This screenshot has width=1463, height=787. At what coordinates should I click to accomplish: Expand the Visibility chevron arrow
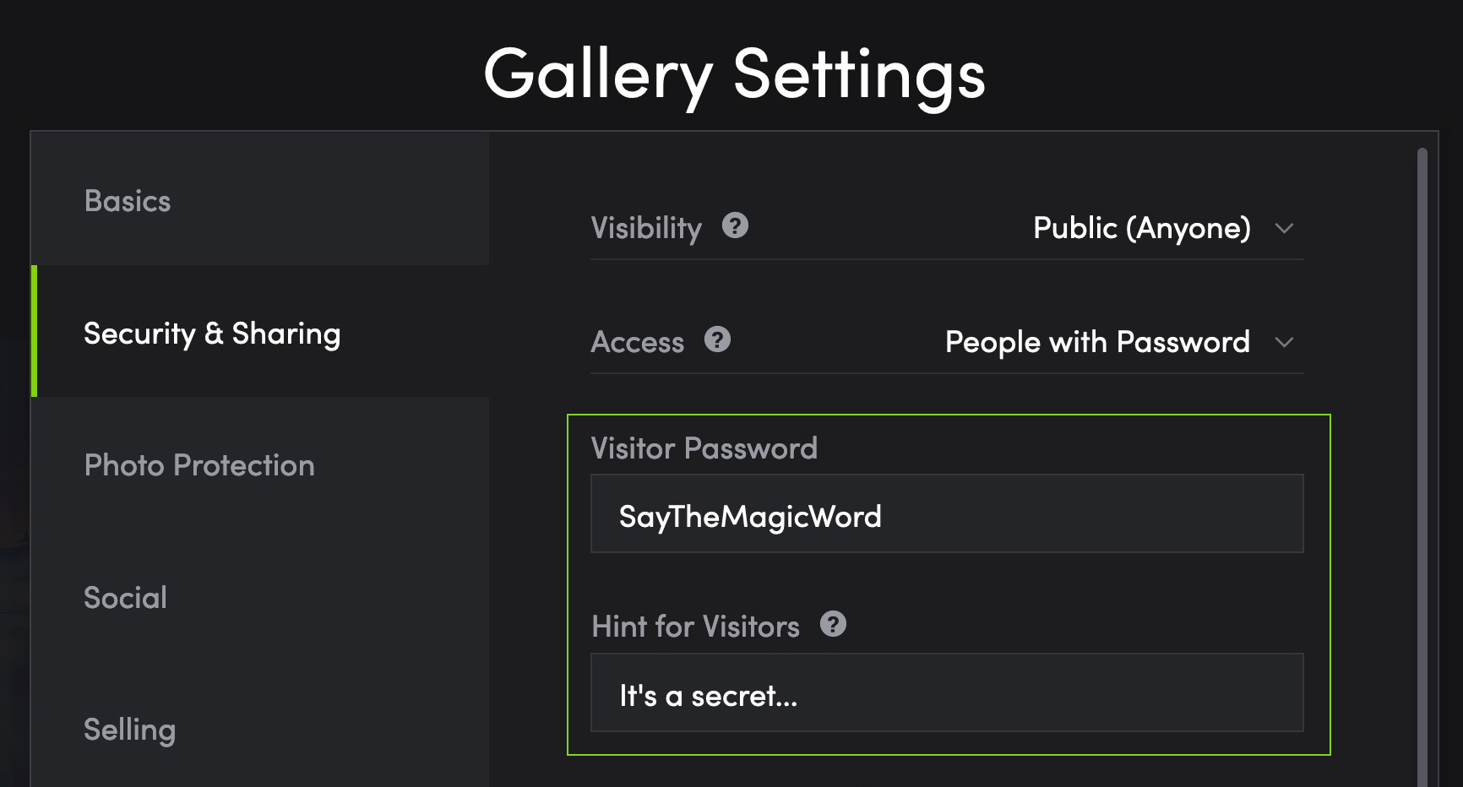pos(1284,229)
